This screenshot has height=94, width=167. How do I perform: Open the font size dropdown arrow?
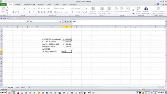(30, 8)
